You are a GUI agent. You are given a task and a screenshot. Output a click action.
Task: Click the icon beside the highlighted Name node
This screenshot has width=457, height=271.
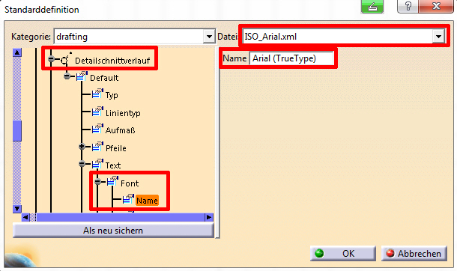(x=128, y=199)
